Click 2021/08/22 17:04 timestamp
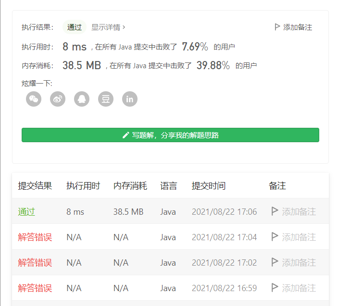The height and width of the screenshot is (306, 338). click(x=225, y=237)
